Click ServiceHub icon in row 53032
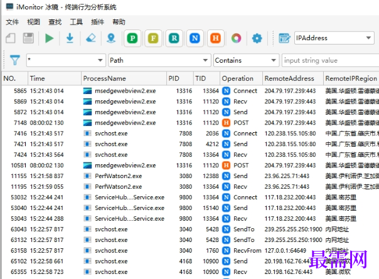 [x=87, y=197]
